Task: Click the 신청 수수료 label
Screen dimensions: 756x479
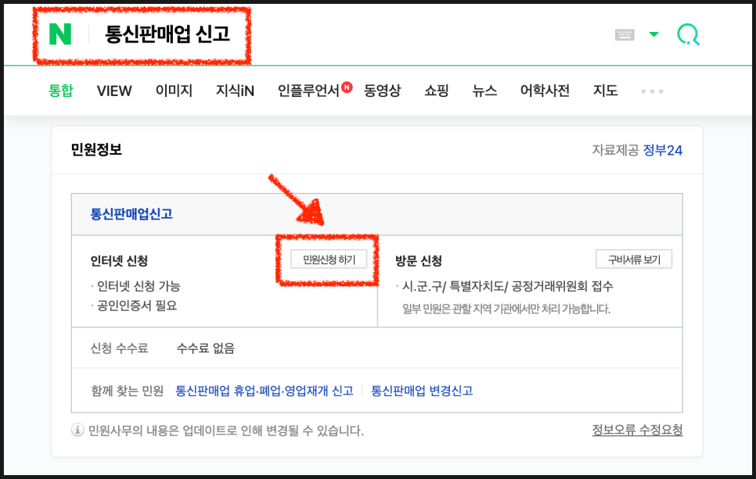Action: click(x=119, y=348)
